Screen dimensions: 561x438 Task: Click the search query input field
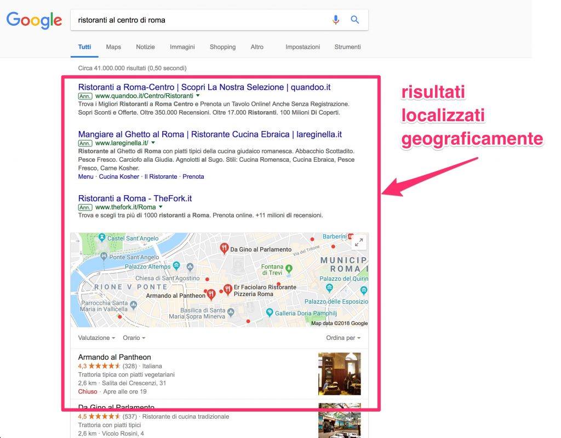pos(201,20)
